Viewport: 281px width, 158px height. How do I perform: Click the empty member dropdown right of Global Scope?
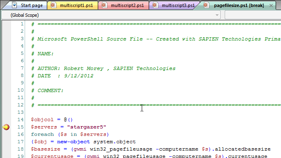coord(253,15)
